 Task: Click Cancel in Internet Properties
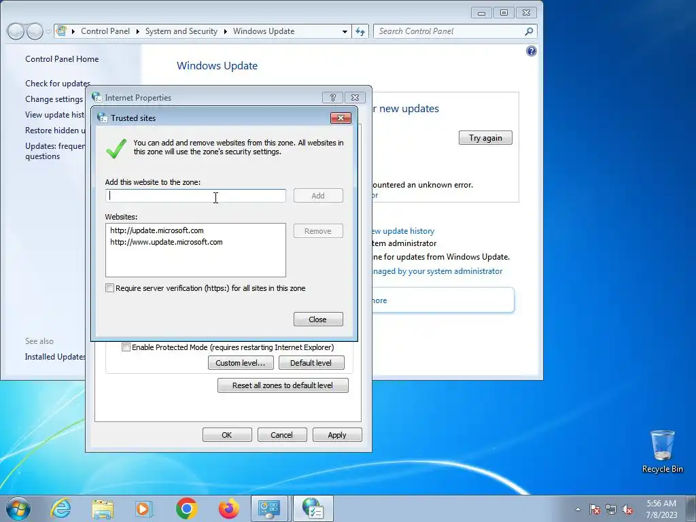coord(282,435)
